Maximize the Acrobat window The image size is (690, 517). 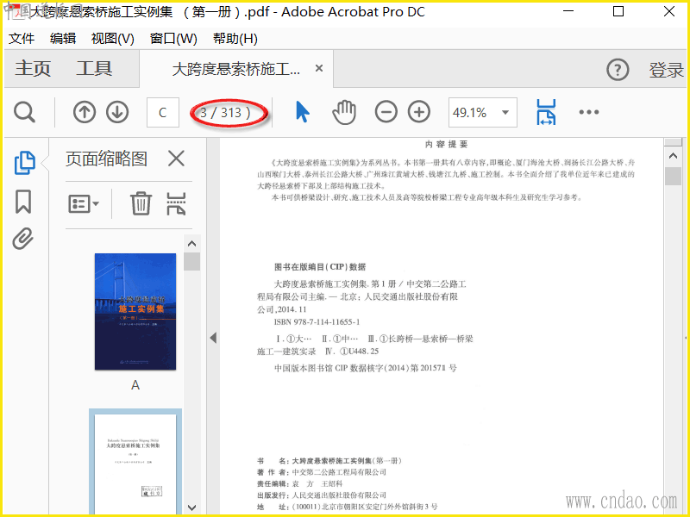point(618,11)
